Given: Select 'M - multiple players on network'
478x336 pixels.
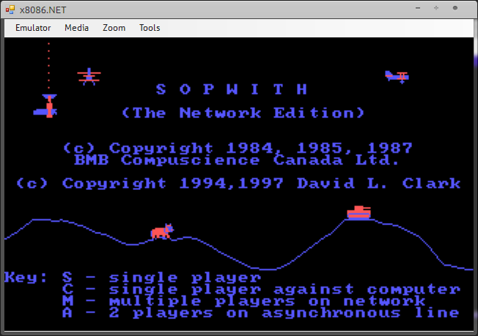Looking at the screenshot, I should click(243, 302).
